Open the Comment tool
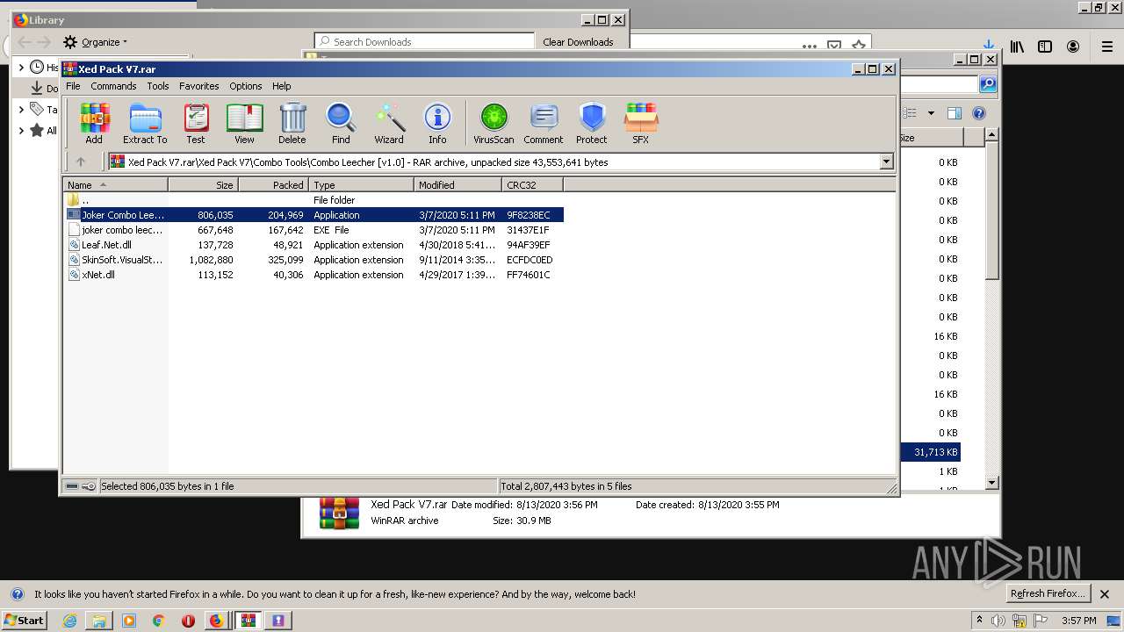The width and height of the screenshot is (1124, 632). point(544,124)
